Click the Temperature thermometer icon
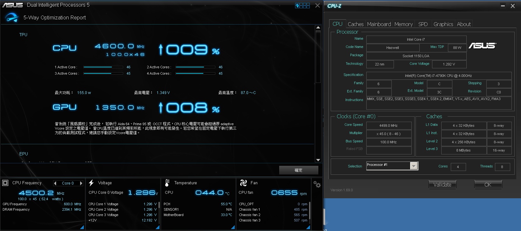The width and height of the screenshot is (521, 231). pos(167,183)
